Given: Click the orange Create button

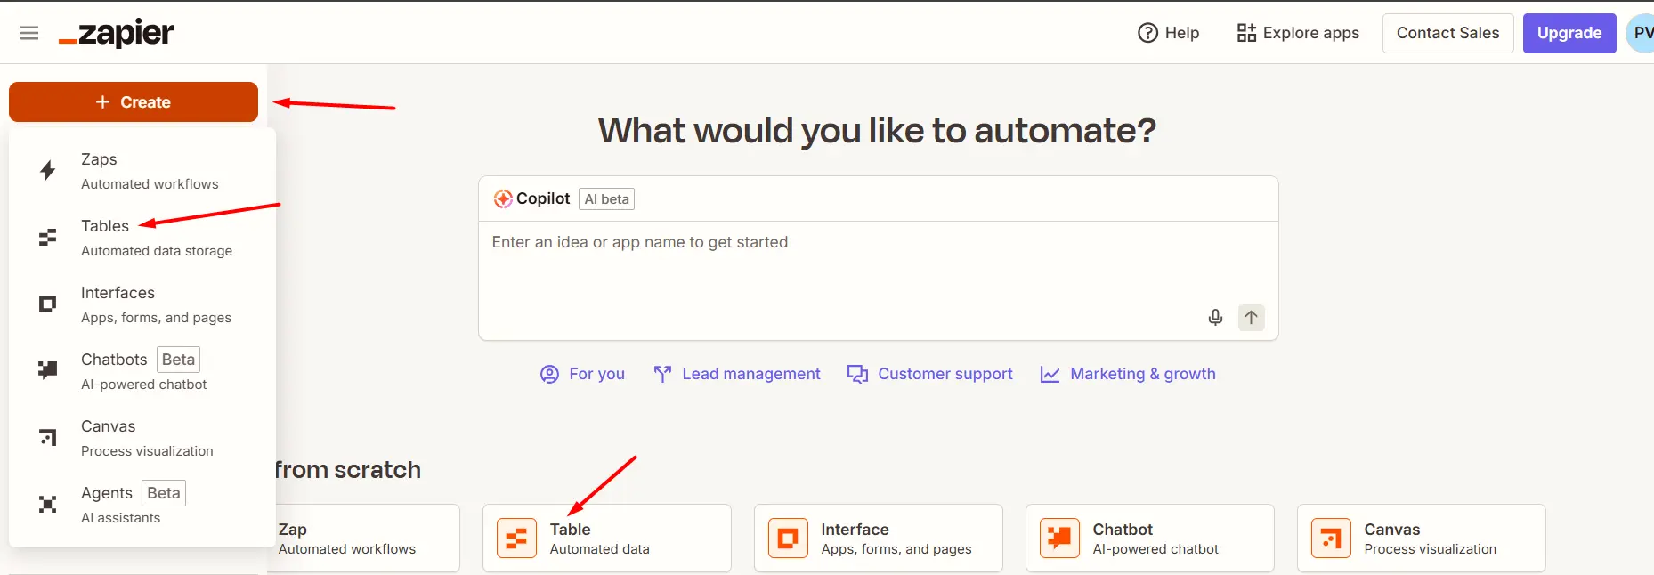Looking at the screenshot, I should click(x=134, y=102).
